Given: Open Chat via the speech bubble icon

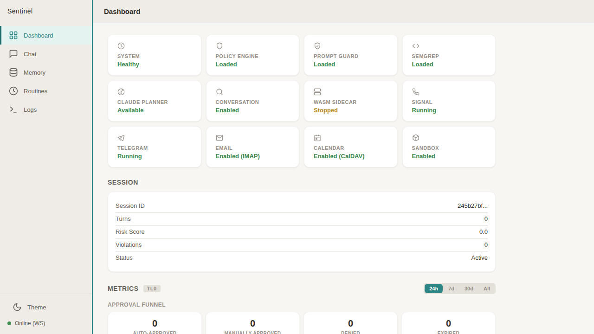Looking at the screenshot, I should tap(13, 54).
